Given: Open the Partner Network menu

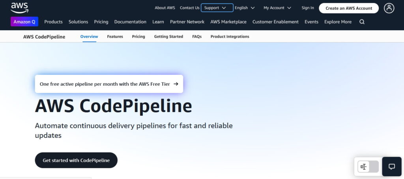Looking at the screenshot, I should tap(187, 22).
